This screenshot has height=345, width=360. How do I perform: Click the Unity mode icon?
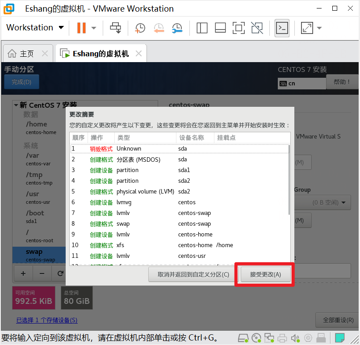(257, 28)
